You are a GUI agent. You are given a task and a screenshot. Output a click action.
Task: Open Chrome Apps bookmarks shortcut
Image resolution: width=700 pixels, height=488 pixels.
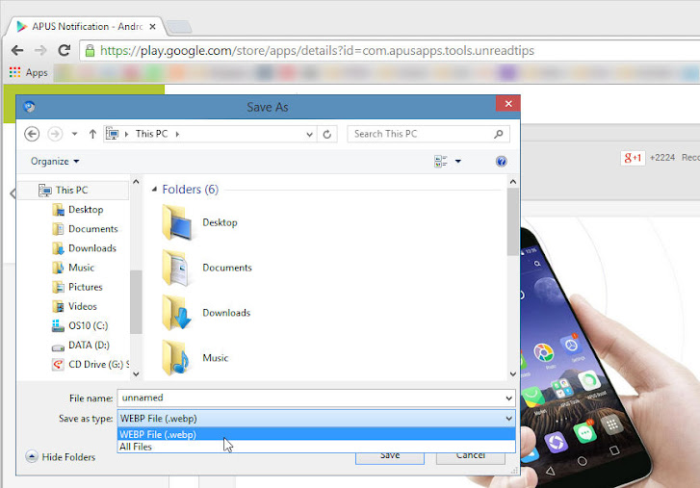point(29,72)
